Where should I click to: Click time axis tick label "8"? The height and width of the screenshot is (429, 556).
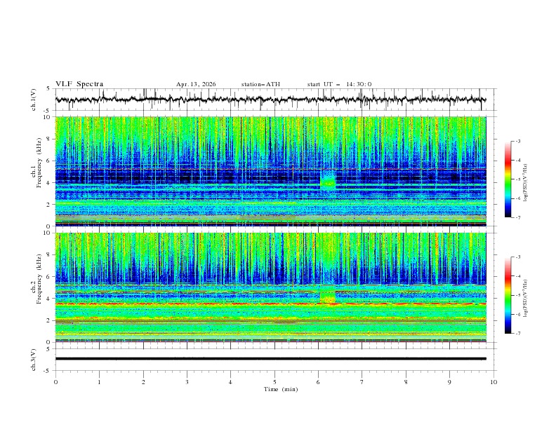point(406,382)
